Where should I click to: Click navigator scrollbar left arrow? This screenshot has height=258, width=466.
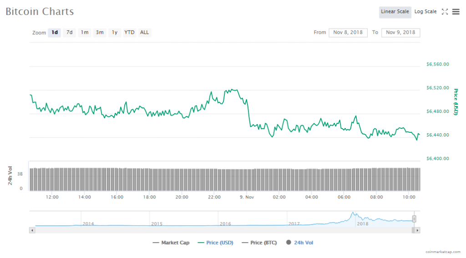pos(32,230)
